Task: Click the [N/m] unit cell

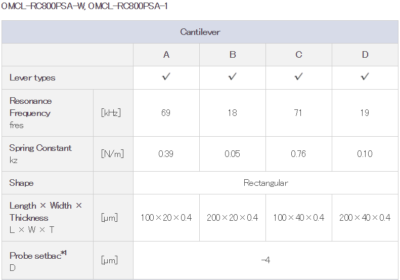Action: (x=113, y=154)
